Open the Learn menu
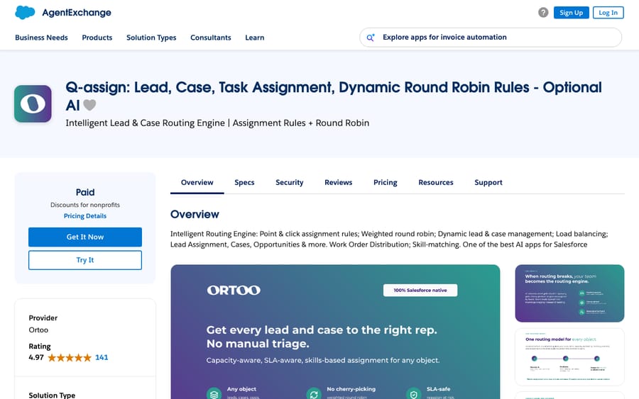The image size is (639, 399). pos(255,38)
